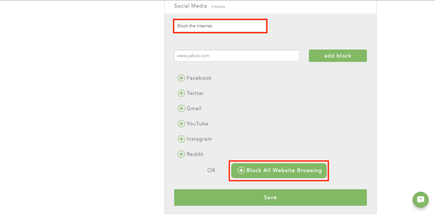Viewport: 435px width, 214px height.
Task: Click the plus icon next to Instagram
Action: [181, 139]
